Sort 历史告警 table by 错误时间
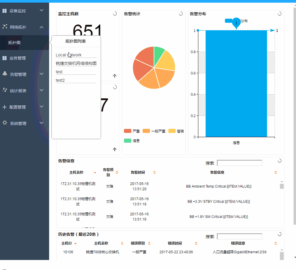The width and height of the screenshot is (296, 270). click(x=196, y=243)
